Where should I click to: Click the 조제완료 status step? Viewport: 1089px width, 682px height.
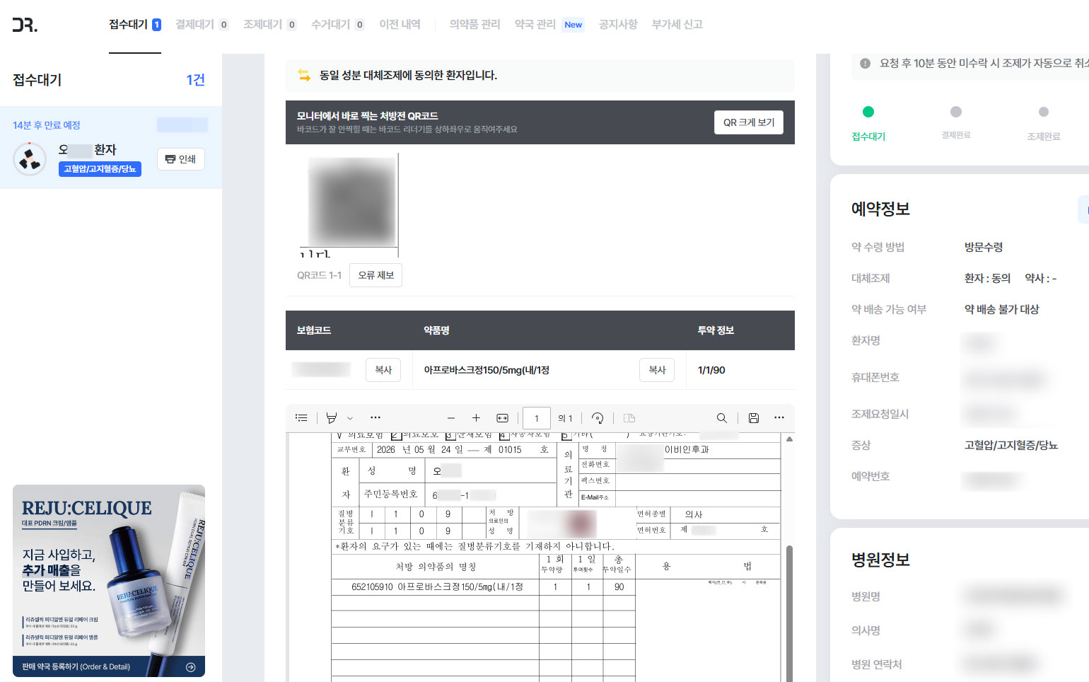click(1044, 123)
